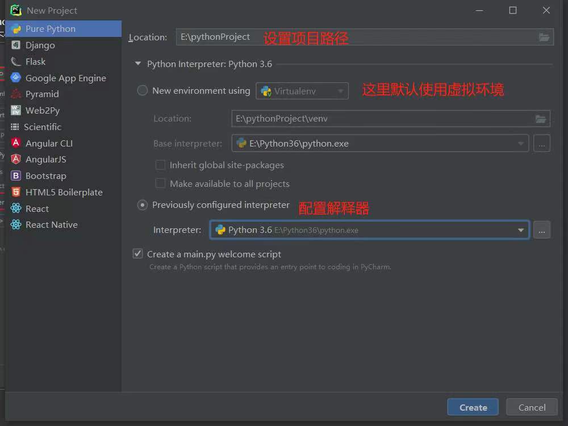Select Pure Python project type
This screenshot has height=426, width=568.
[64, 28]
